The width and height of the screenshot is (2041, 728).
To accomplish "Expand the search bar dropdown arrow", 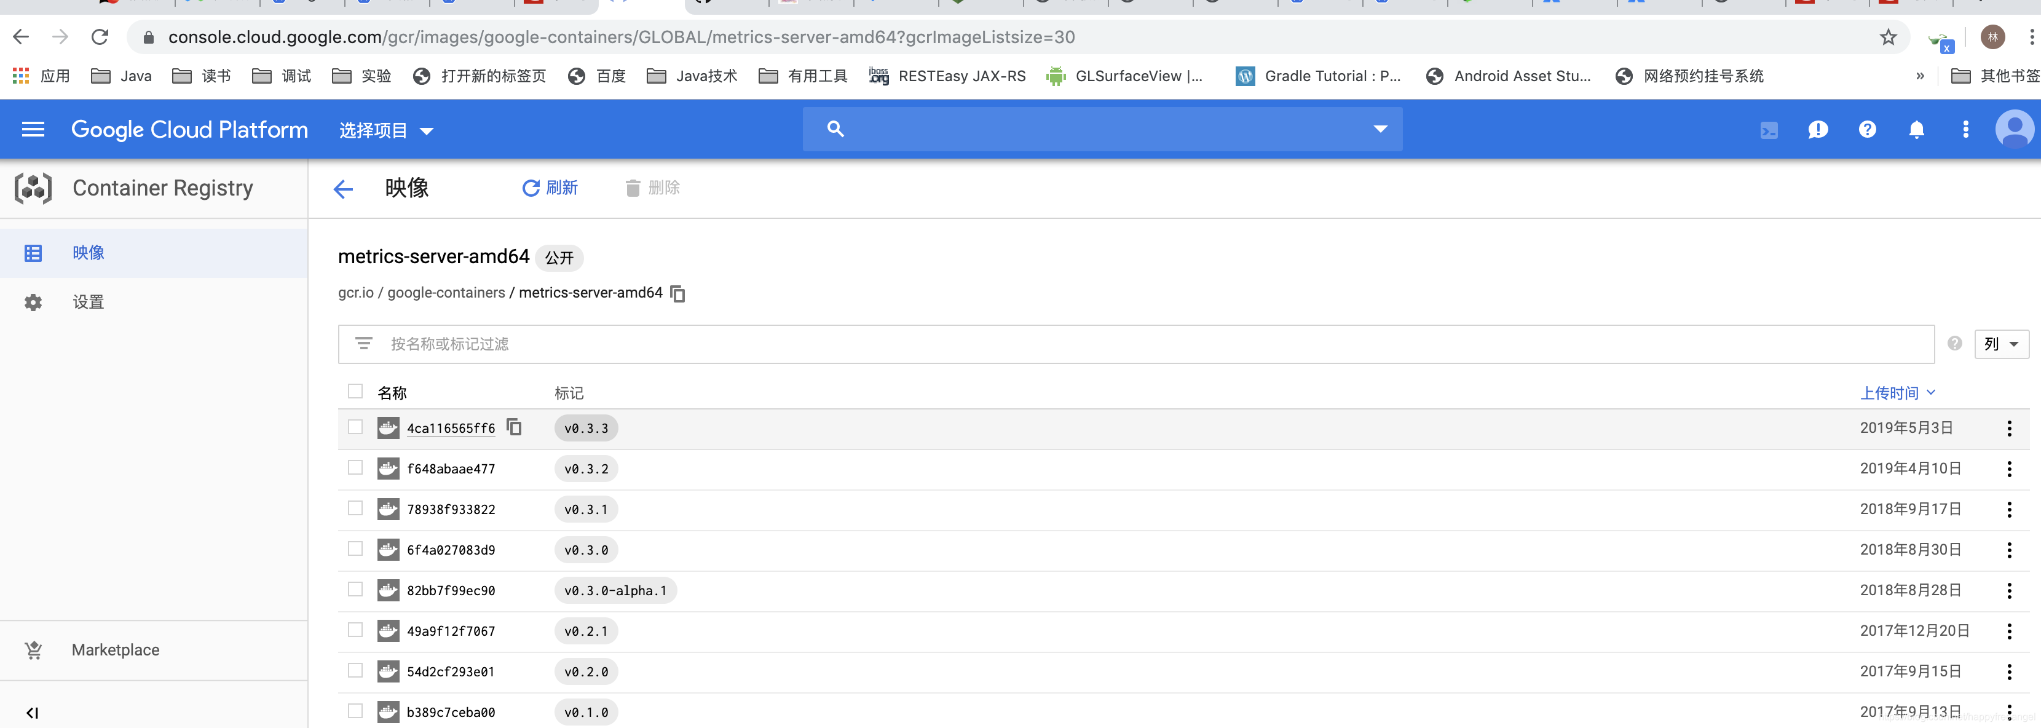I will coord(1380,129).
